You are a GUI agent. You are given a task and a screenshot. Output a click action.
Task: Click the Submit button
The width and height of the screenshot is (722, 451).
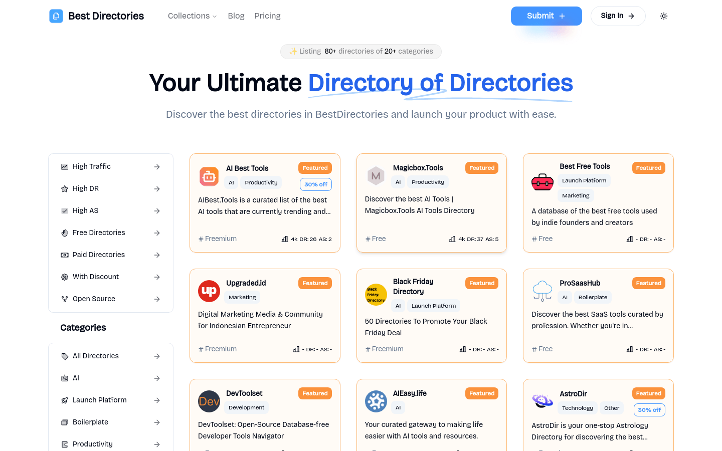click(546, 16)
